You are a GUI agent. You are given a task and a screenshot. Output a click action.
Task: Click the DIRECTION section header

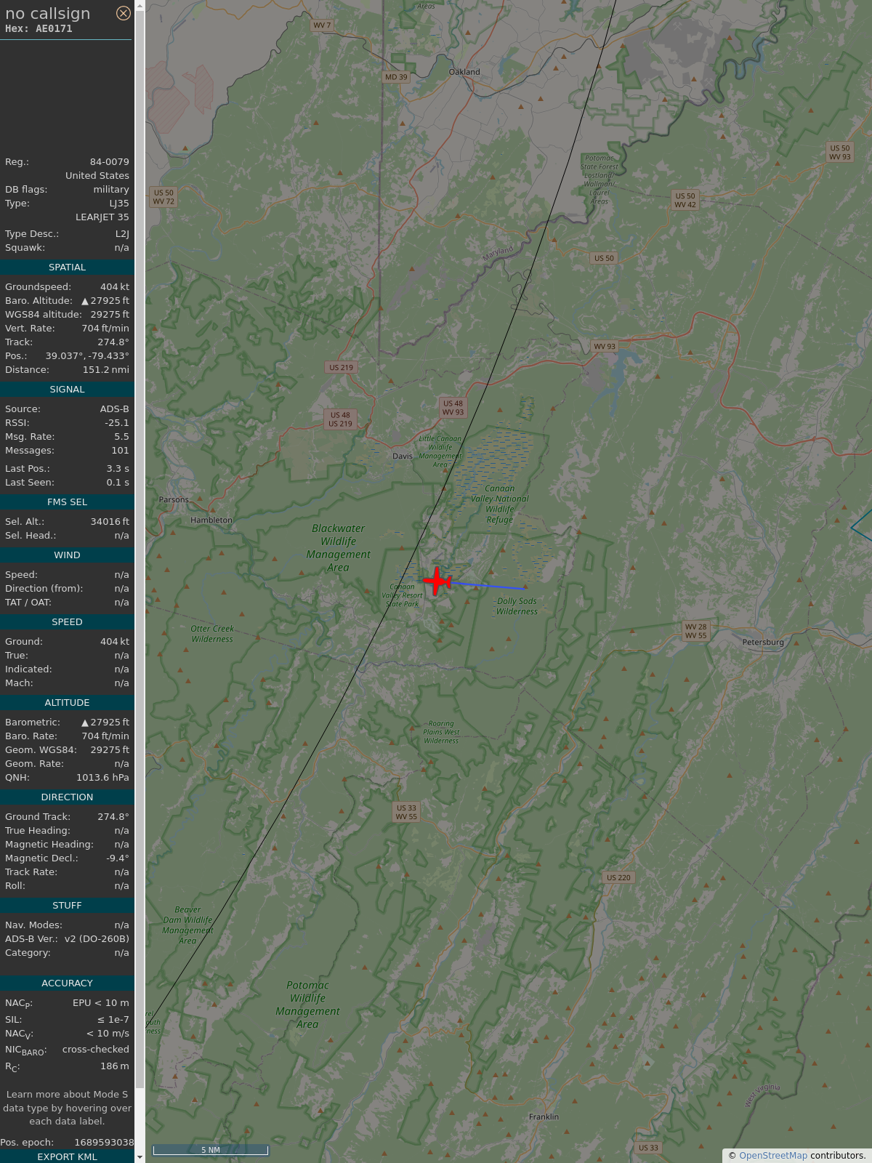[67, 797]
